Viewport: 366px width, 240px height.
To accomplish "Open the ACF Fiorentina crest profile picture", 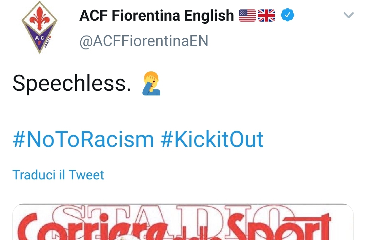I will click(39, 27).
